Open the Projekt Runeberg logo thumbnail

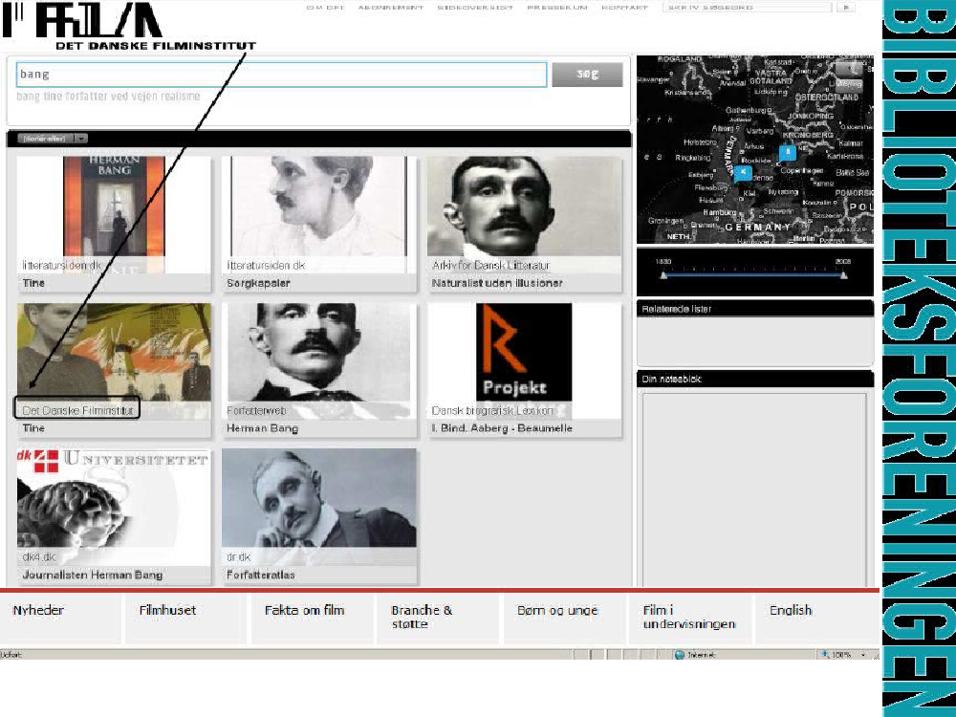(524, 353)
